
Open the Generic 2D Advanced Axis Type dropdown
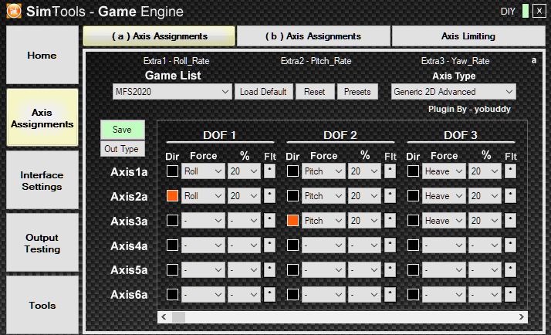pos(453,92)
